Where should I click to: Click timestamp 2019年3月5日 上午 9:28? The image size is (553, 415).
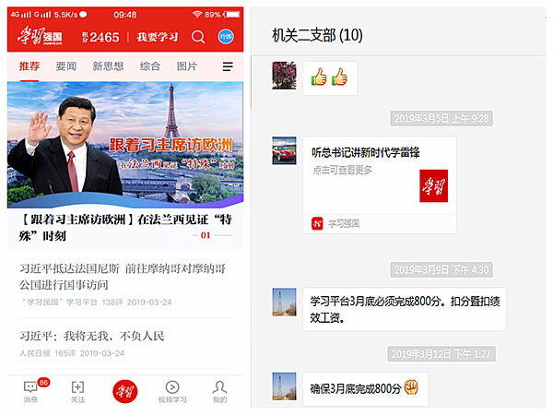441,119
